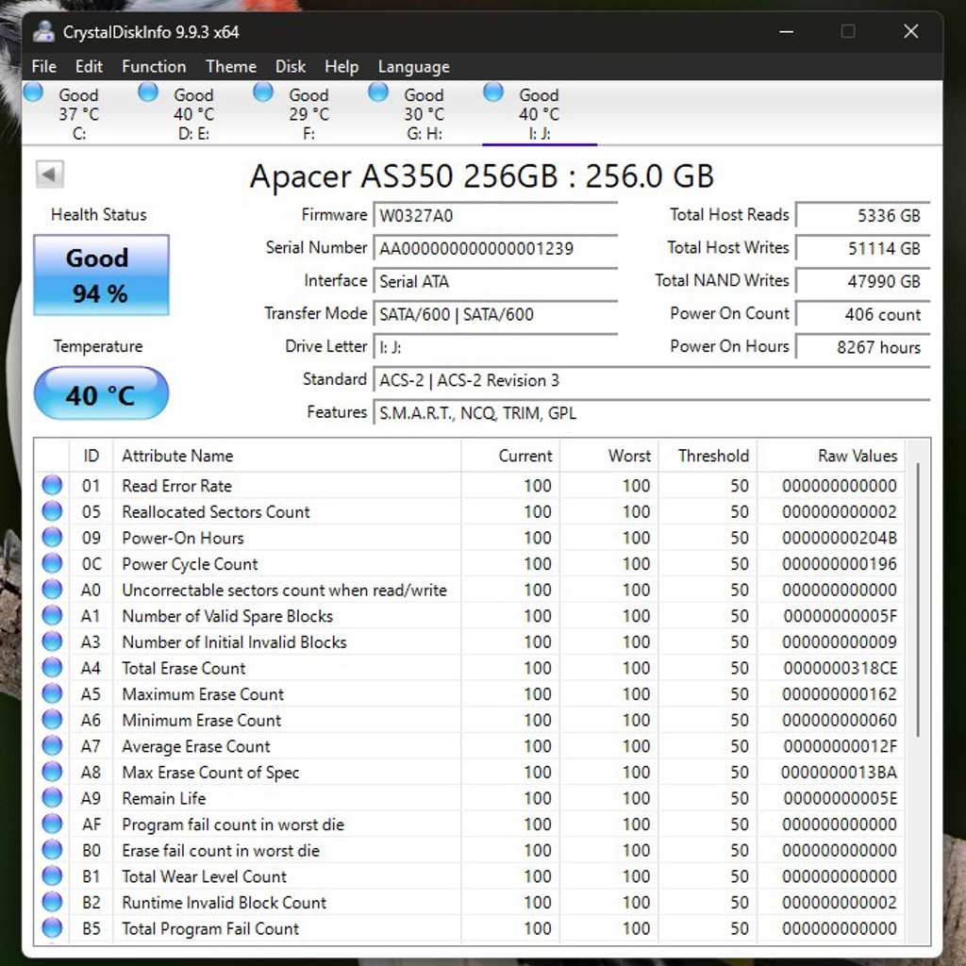
Task: Click the status icon for Remain Life
Action: coord(53,797)
